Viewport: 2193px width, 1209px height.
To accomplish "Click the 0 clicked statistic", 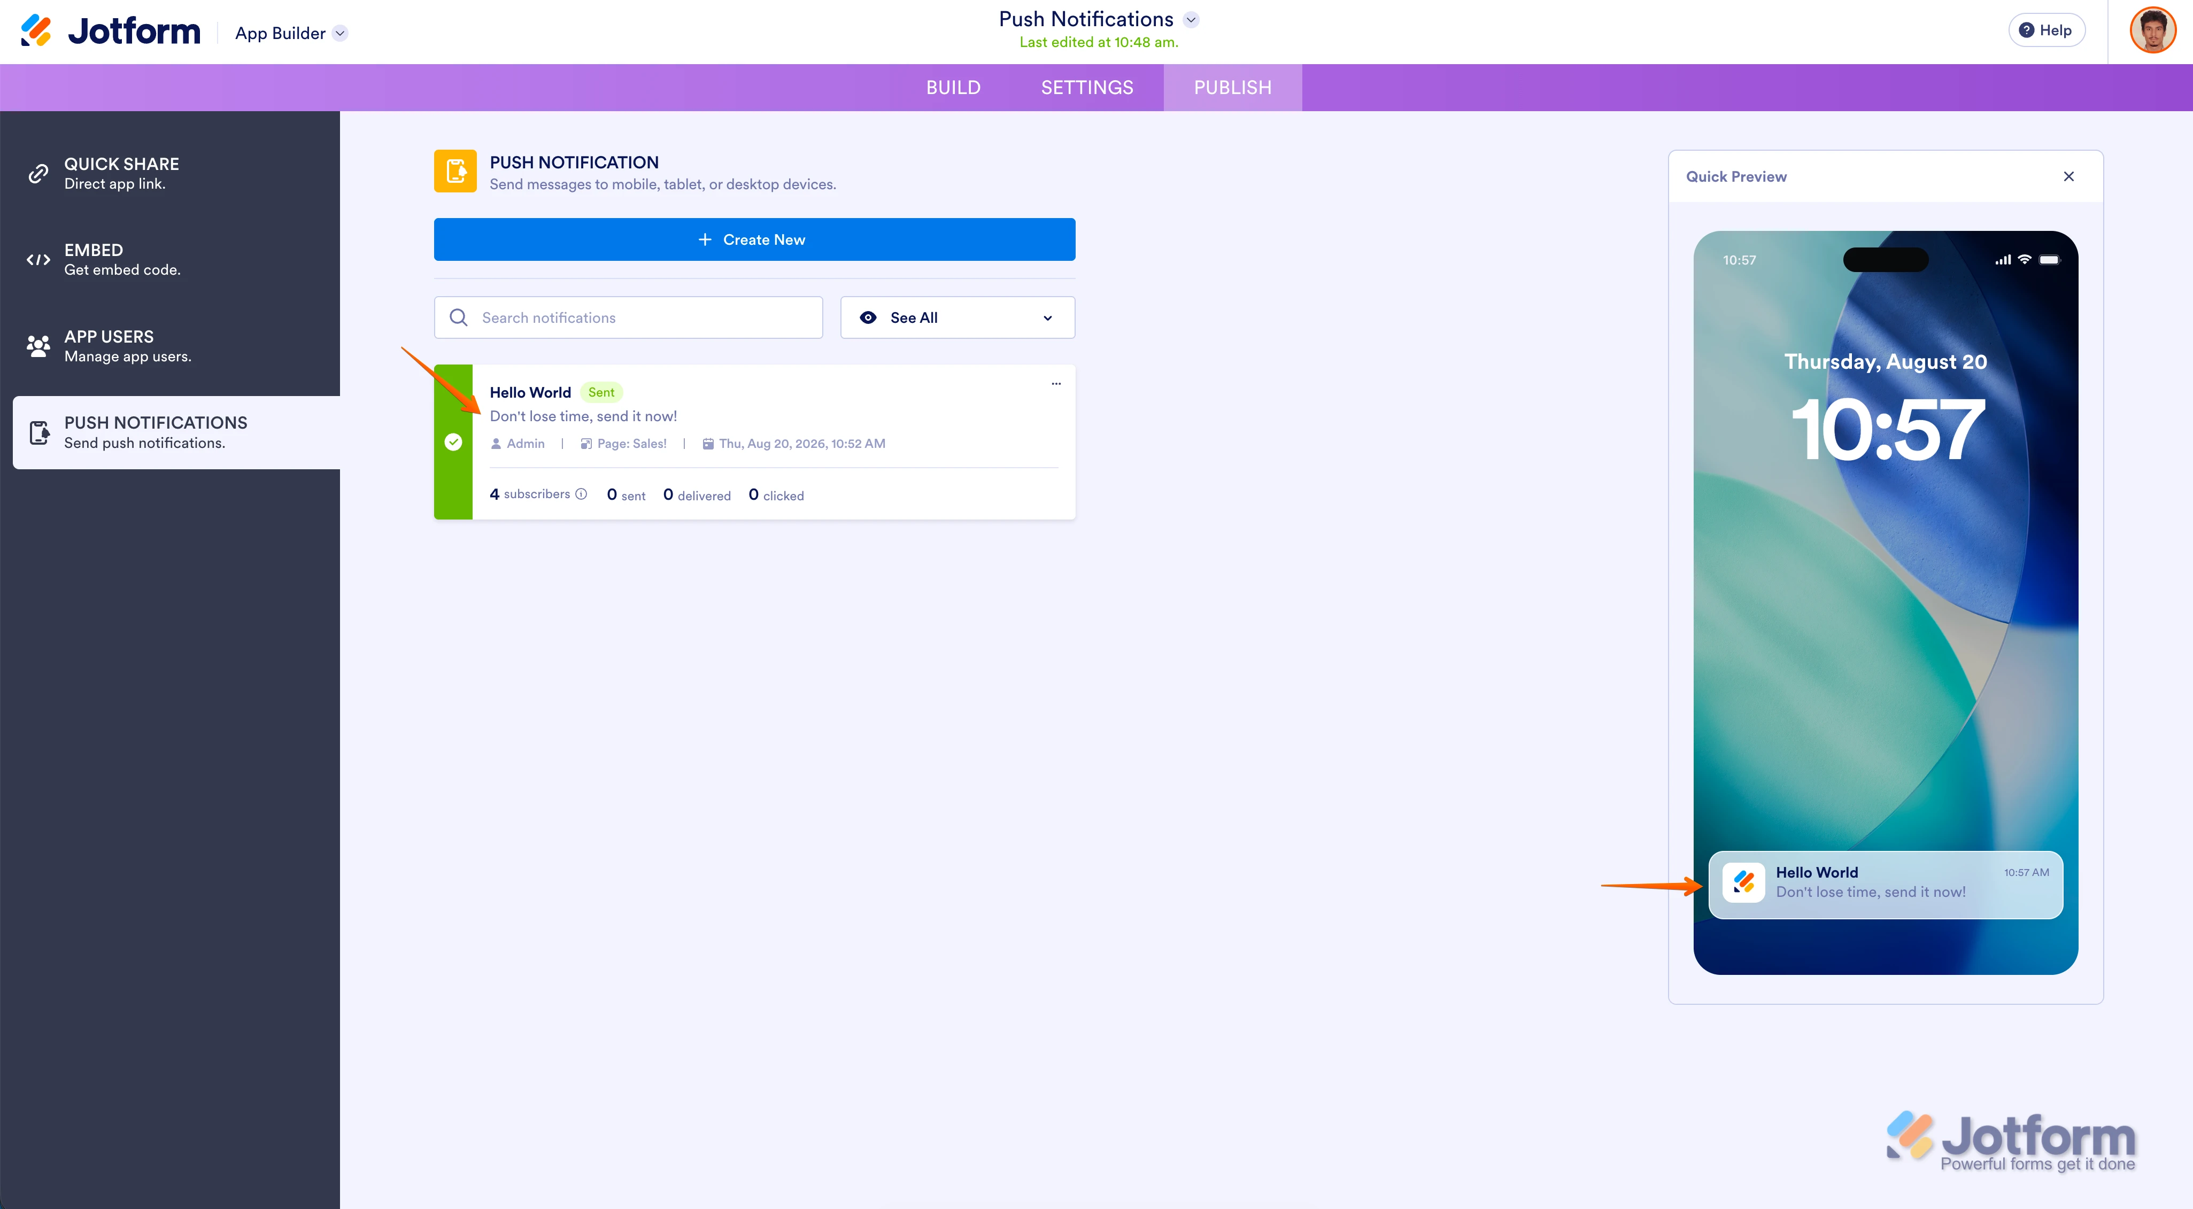I will [x=776, y=495].
